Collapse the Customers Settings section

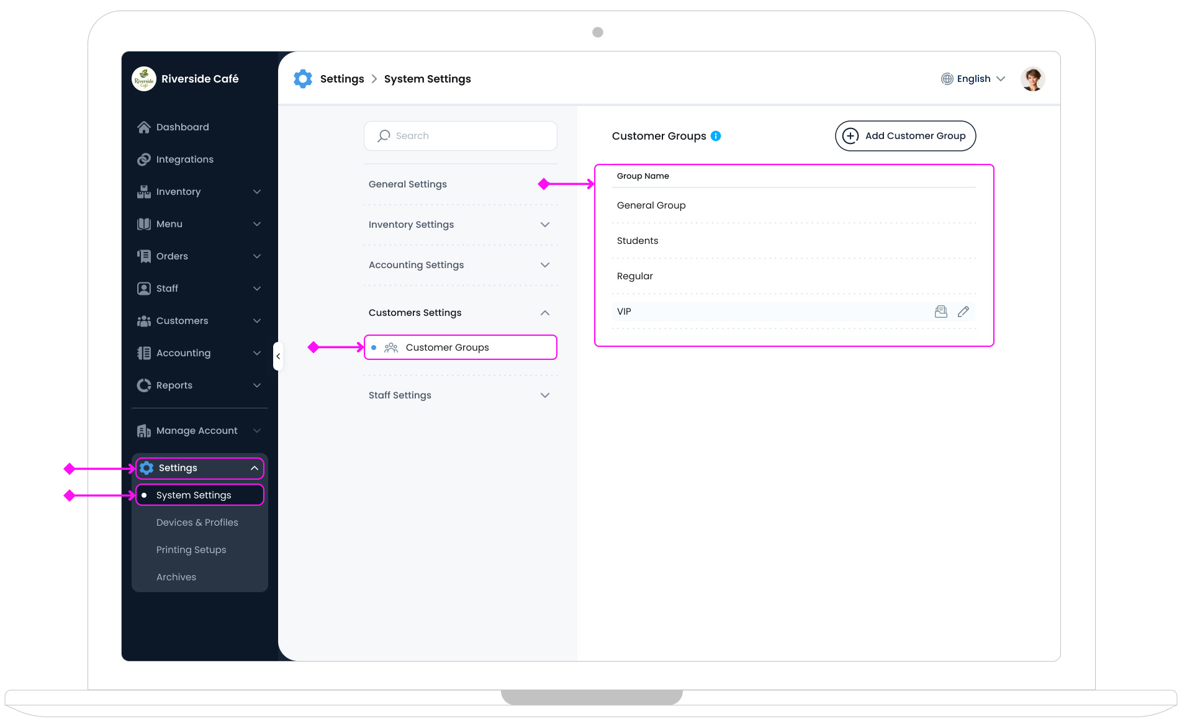click(544, 312)
